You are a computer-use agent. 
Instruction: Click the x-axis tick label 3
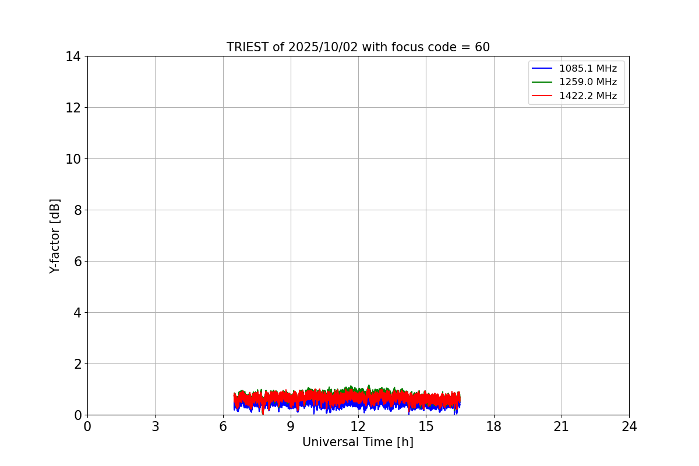155,426
